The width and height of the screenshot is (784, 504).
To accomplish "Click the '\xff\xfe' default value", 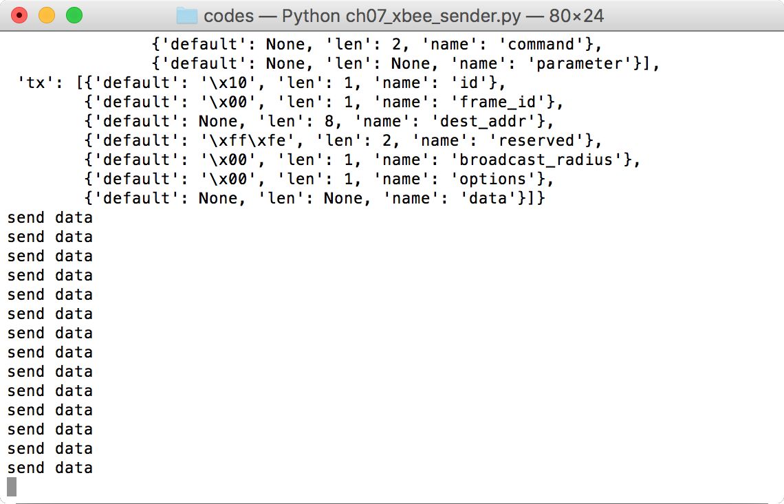I will (248, 140).
